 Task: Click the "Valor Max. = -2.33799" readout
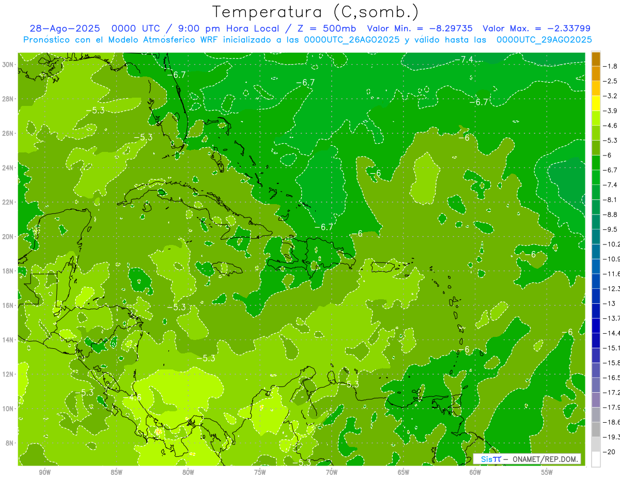tap(536, 28)
